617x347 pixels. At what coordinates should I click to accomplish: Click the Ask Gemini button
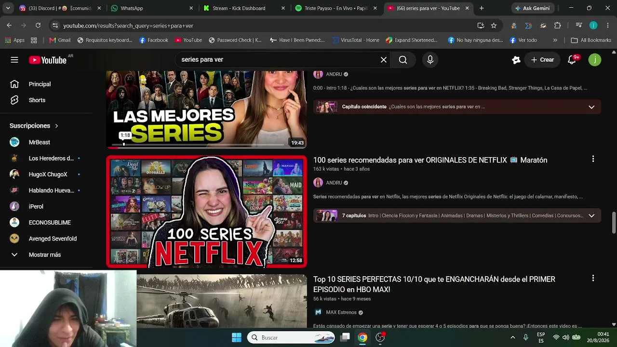pos(532,8)
